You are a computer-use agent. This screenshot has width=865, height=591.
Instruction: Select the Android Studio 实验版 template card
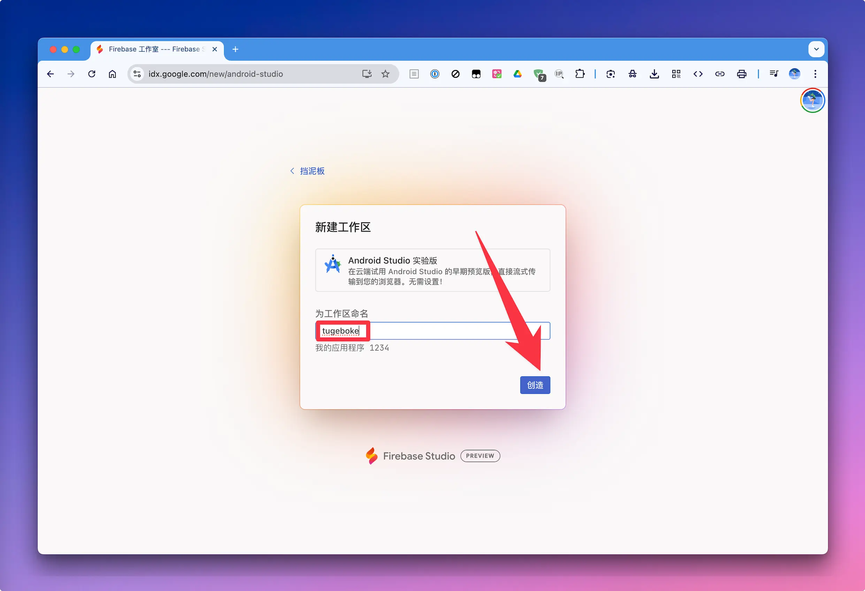[x=432, y=270]
